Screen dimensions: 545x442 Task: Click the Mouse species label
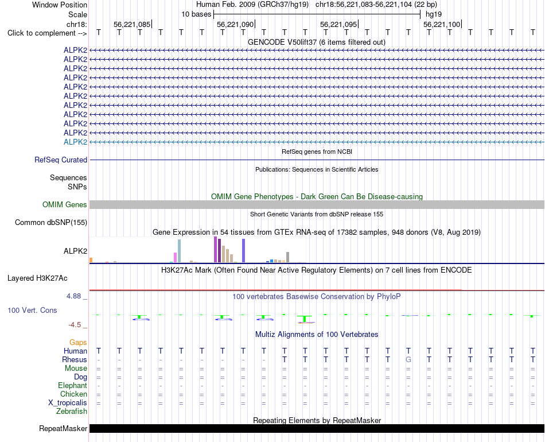(x=76, y=369)
